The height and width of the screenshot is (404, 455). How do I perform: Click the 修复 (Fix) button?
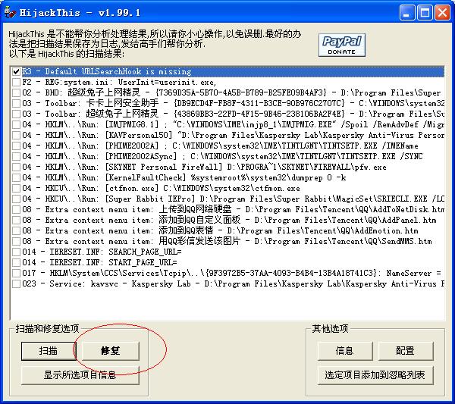click(x=110, y=351)
